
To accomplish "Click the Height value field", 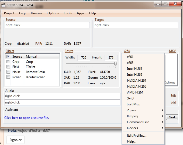I will click(111, 58).
